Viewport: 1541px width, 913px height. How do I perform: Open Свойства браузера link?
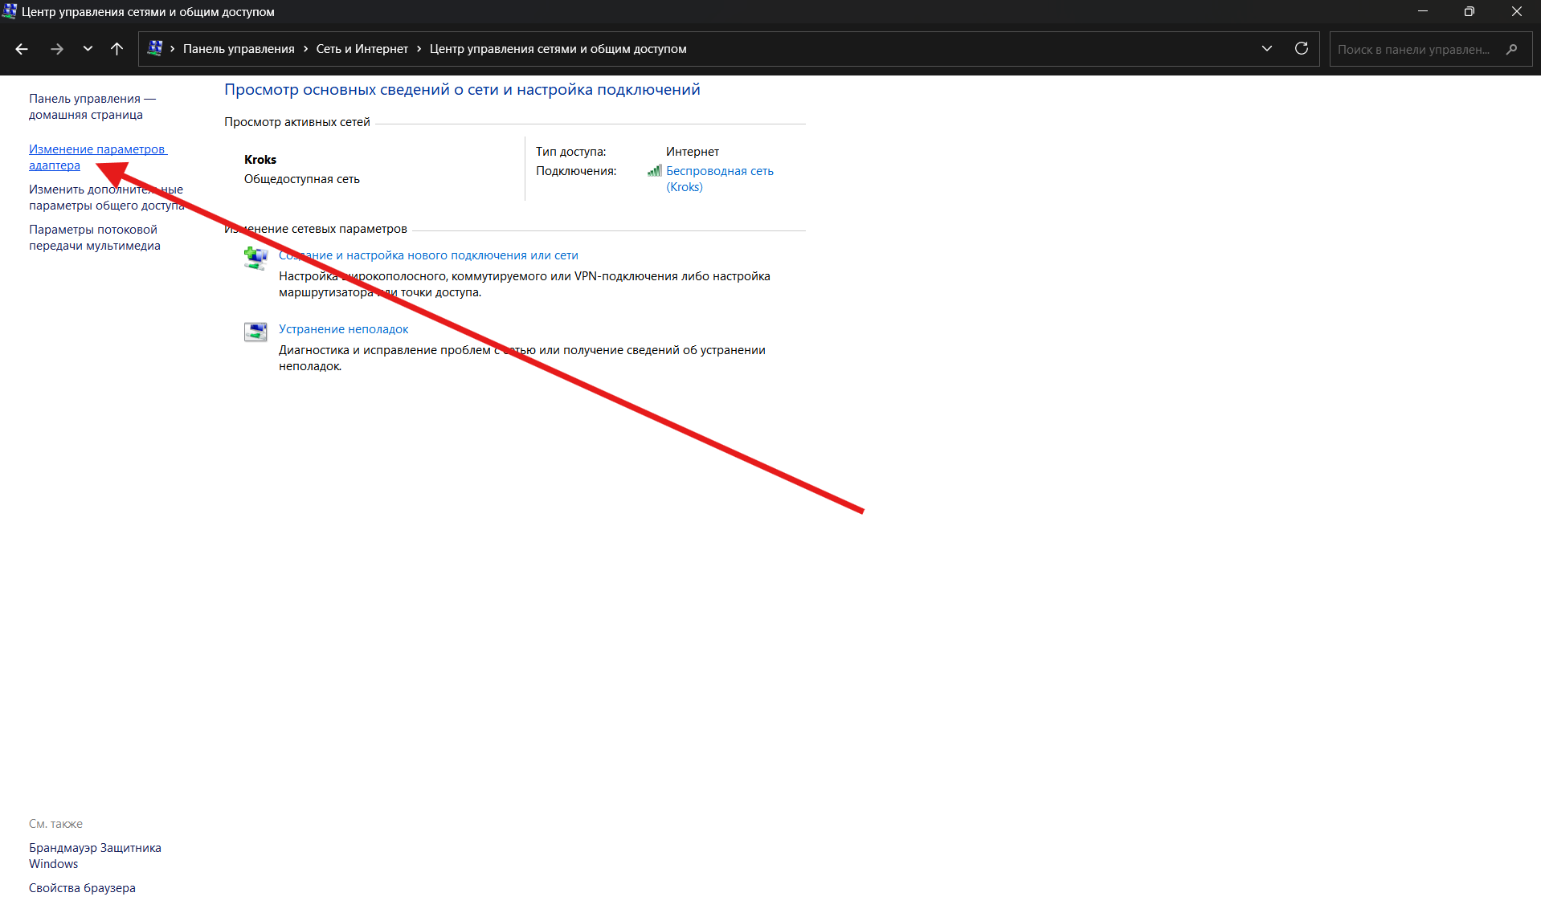(82, 888)
